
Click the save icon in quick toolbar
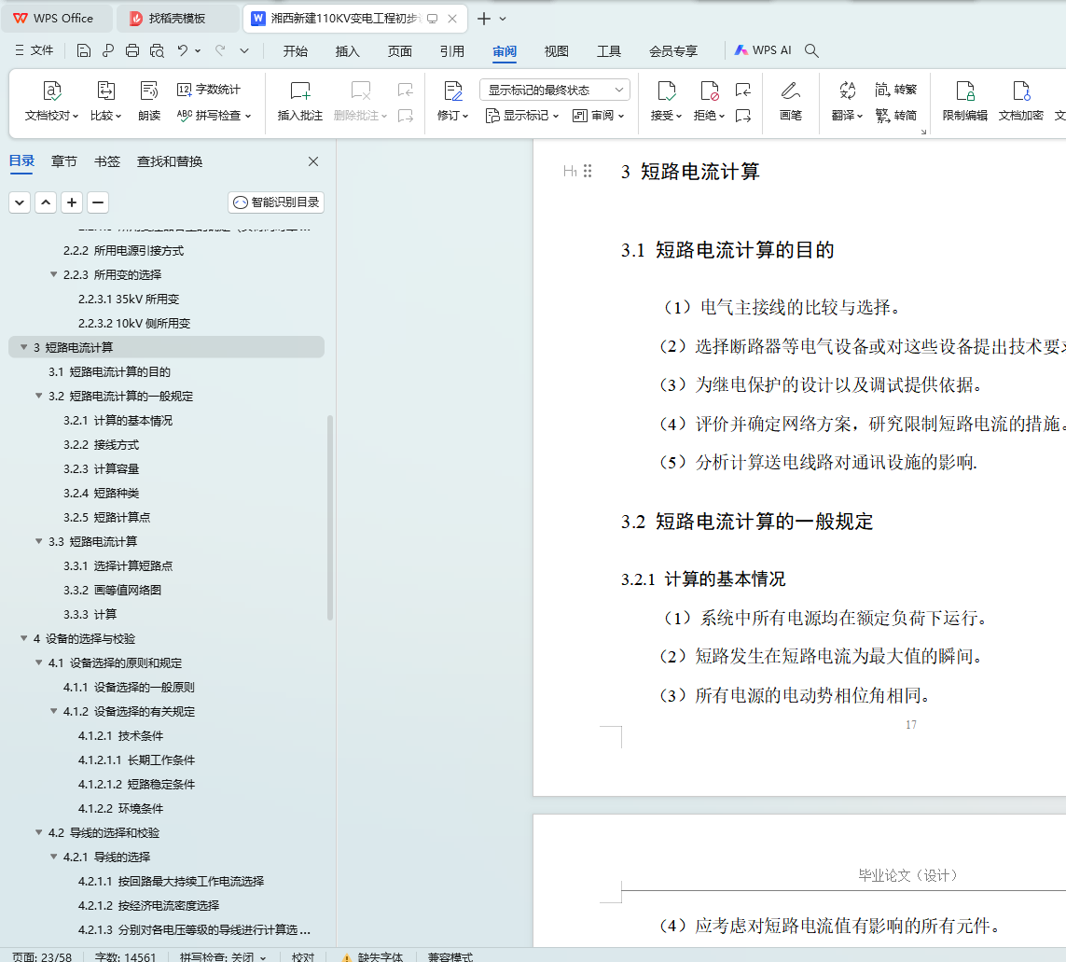pos(84,50)
